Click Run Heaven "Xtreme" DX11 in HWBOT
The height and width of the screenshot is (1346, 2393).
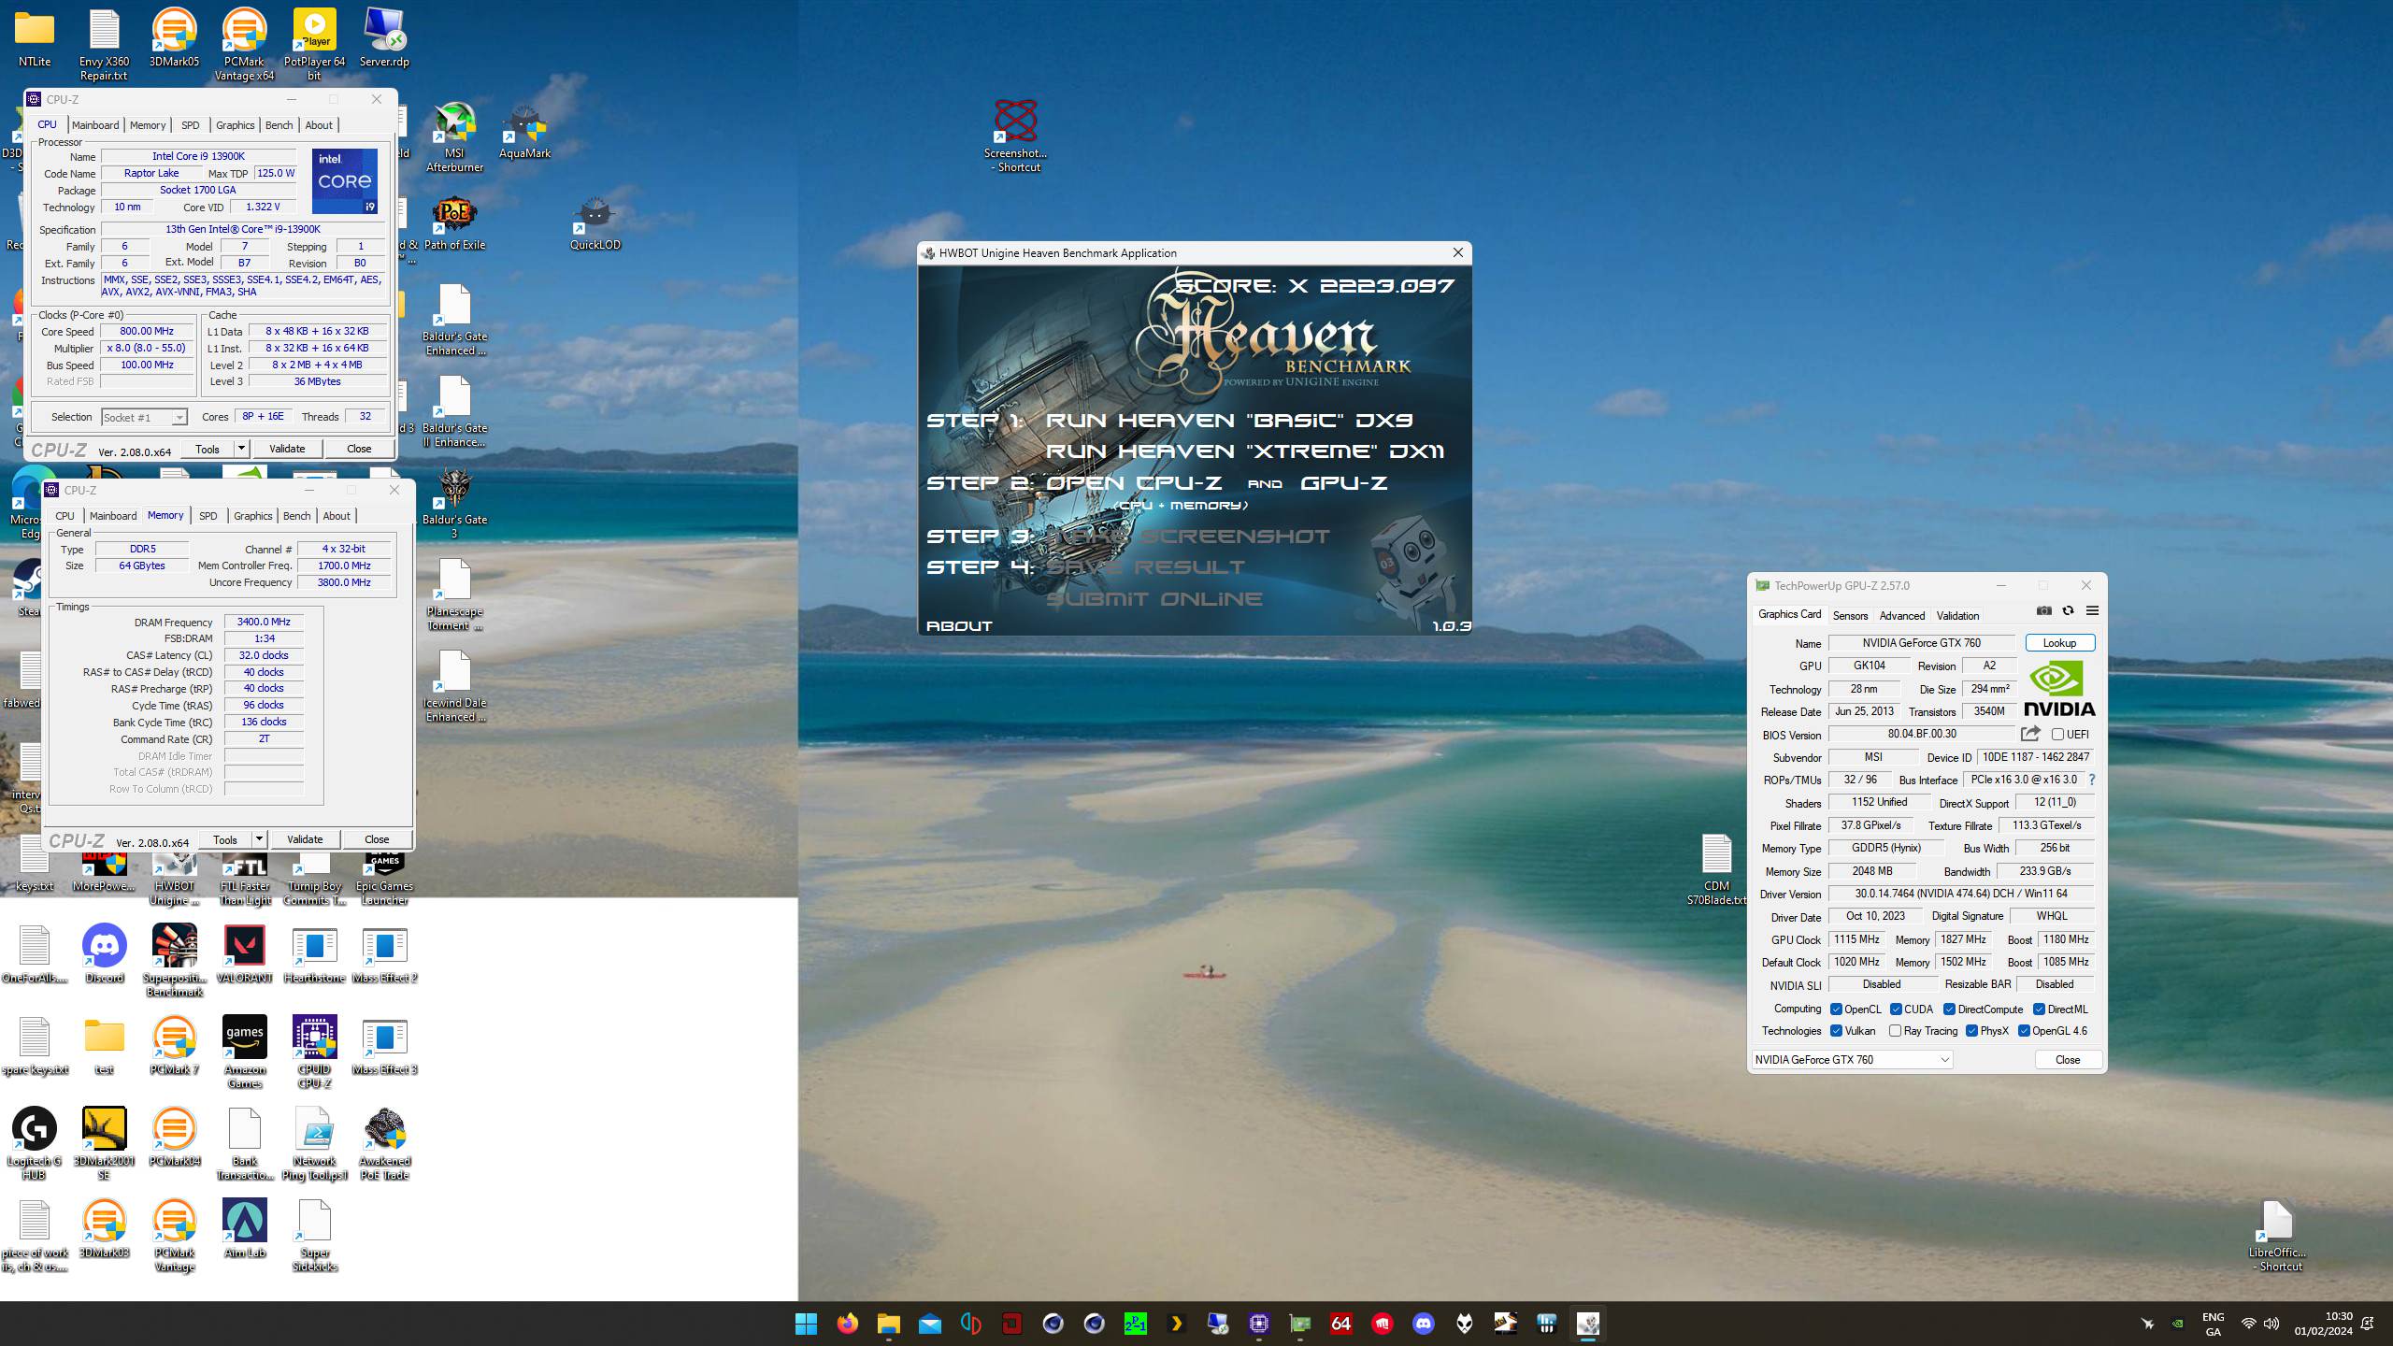pos(1244,451)
